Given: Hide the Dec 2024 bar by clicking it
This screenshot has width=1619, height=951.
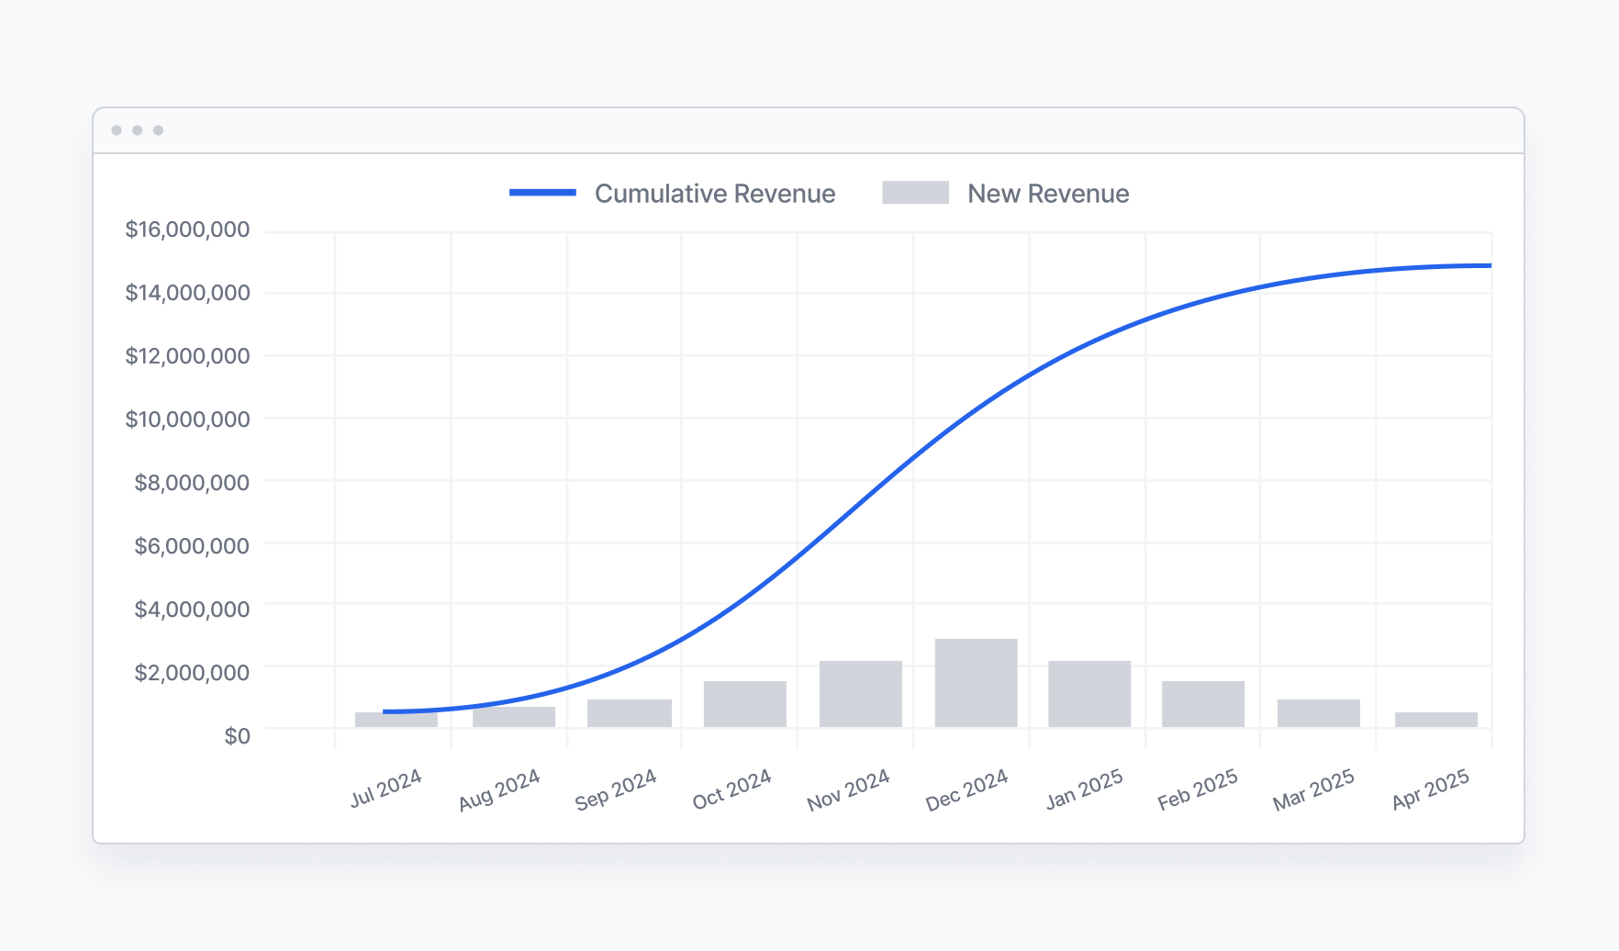Looking at the screenshot, I should [x=976, y=684].
